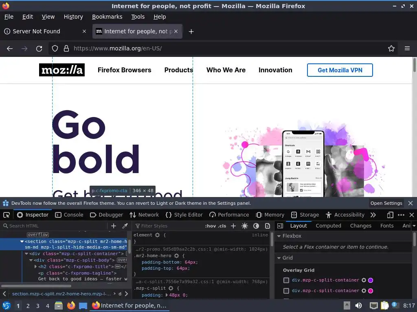Toggle selector highlighter for .mr2-home-hero rule
Image resolution: width=417 pixels, height=312 pixels.
tap(176, 256)
